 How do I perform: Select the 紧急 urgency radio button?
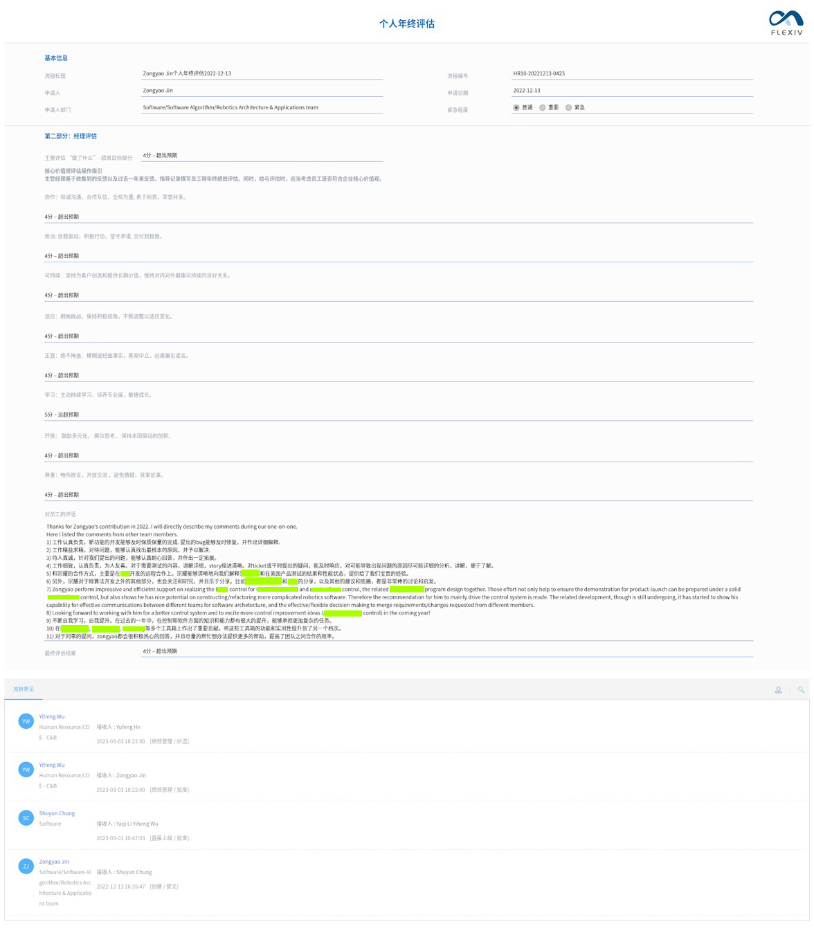coord(570,107)
